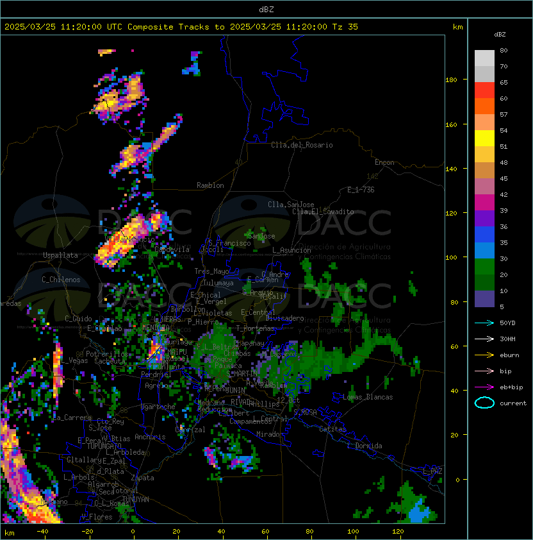
Task: Click the 'Encon' map label
Action: pyautogui.click(x=384, y=162)
